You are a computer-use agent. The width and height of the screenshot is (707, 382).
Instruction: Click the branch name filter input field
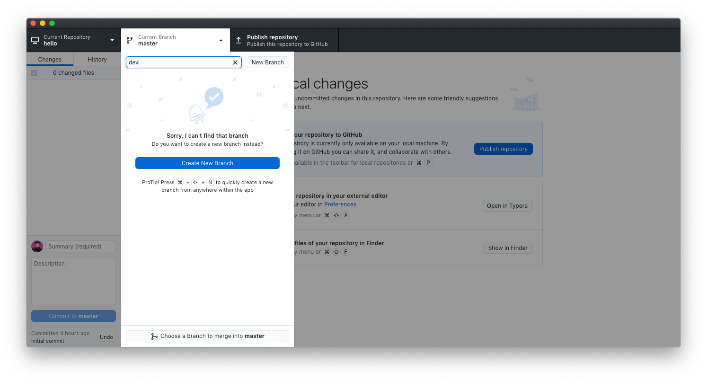180,62
